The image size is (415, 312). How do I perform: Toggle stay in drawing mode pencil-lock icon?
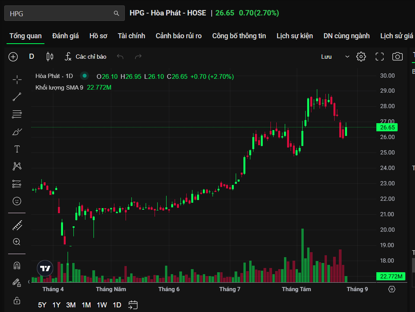tap(17, 283)
